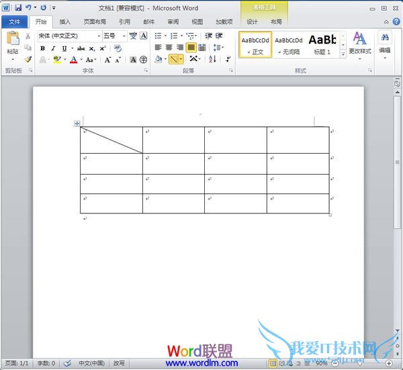
Task: Save the document from Quick Access Toolbar
Action: pyautogui.click(x=18, y=7)
